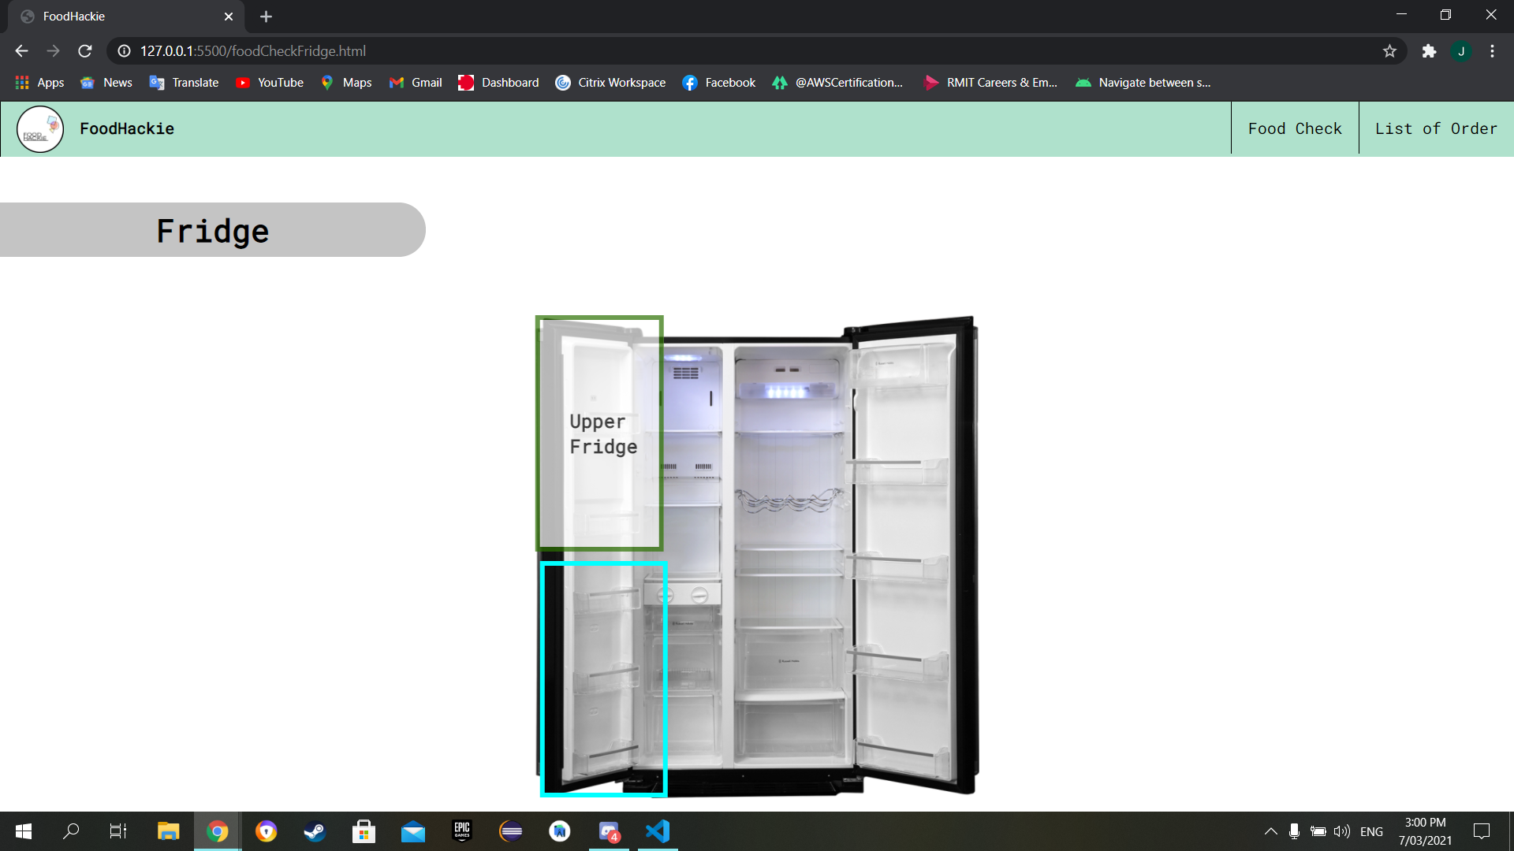Open the Food Check nav item

point(1294,128)
